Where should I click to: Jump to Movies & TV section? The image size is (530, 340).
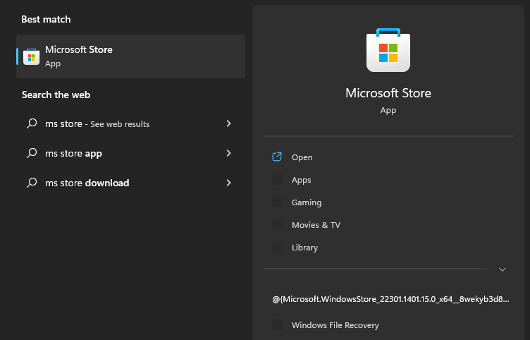(388, 225)
